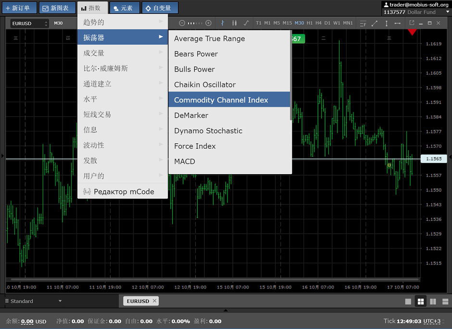Zoom in the chart with plus icon

click(x=208, y=23)
